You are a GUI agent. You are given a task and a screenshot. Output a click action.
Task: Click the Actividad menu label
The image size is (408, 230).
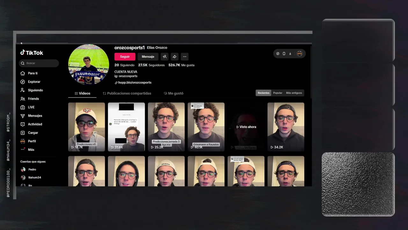(35, 124)
